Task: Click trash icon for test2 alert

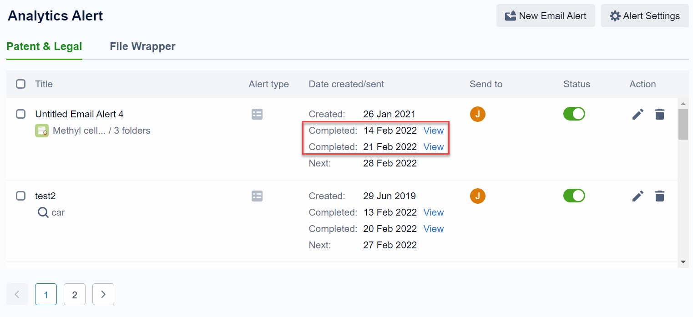Action: [659, 196]
